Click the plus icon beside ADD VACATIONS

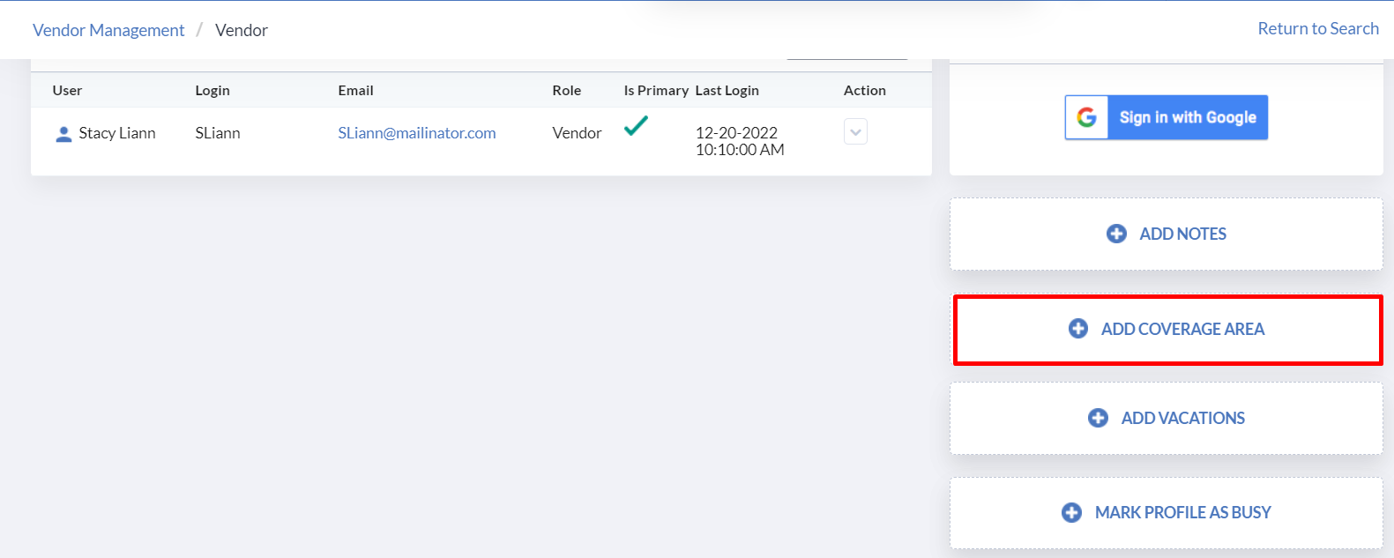coord(1098,418)
